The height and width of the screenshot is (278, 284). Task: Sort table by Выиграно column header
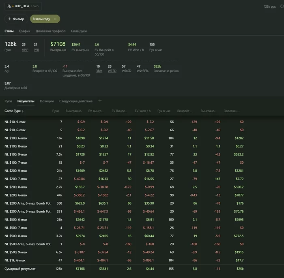tap(73, 111)
